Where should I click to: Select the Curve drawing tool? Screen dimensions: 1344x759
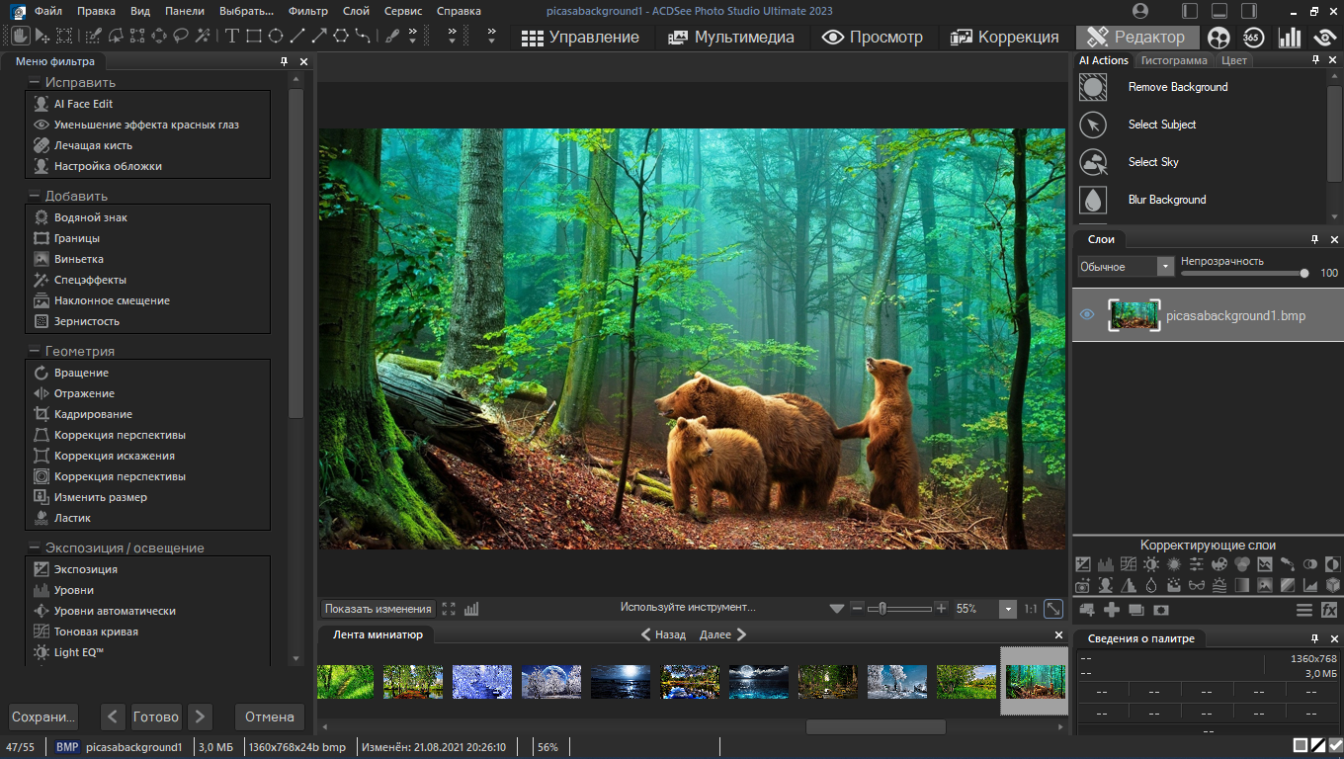(x=363, y=36)
